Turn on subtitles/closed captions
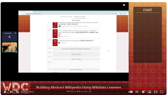The width and height of the screenshot is (167, 95). coord(137,92)
